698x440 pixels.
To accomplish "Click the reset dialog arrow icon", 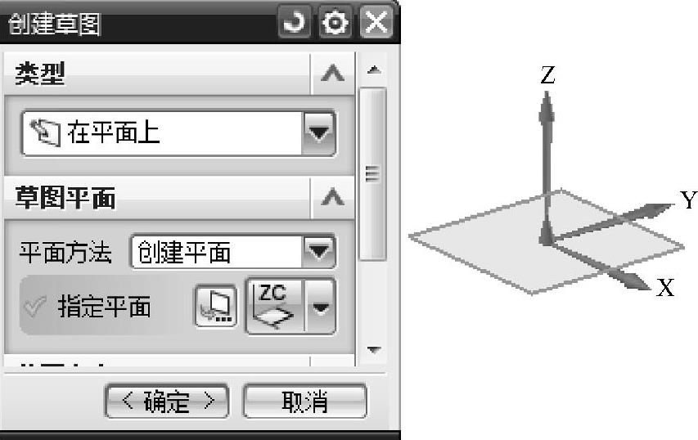I will (x=295, y=21).
